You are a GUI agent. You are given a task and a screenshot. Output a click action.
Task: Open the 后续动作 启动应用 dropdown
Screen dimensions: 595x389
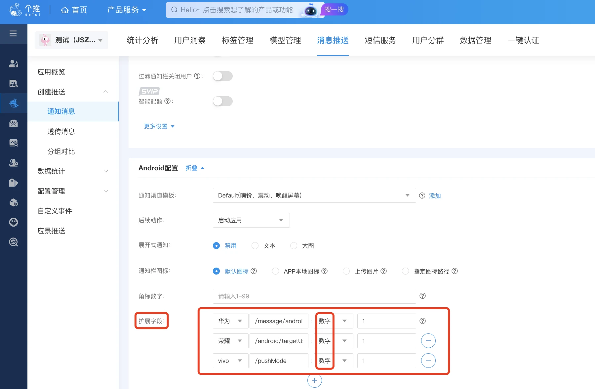[x=251, y=220]
